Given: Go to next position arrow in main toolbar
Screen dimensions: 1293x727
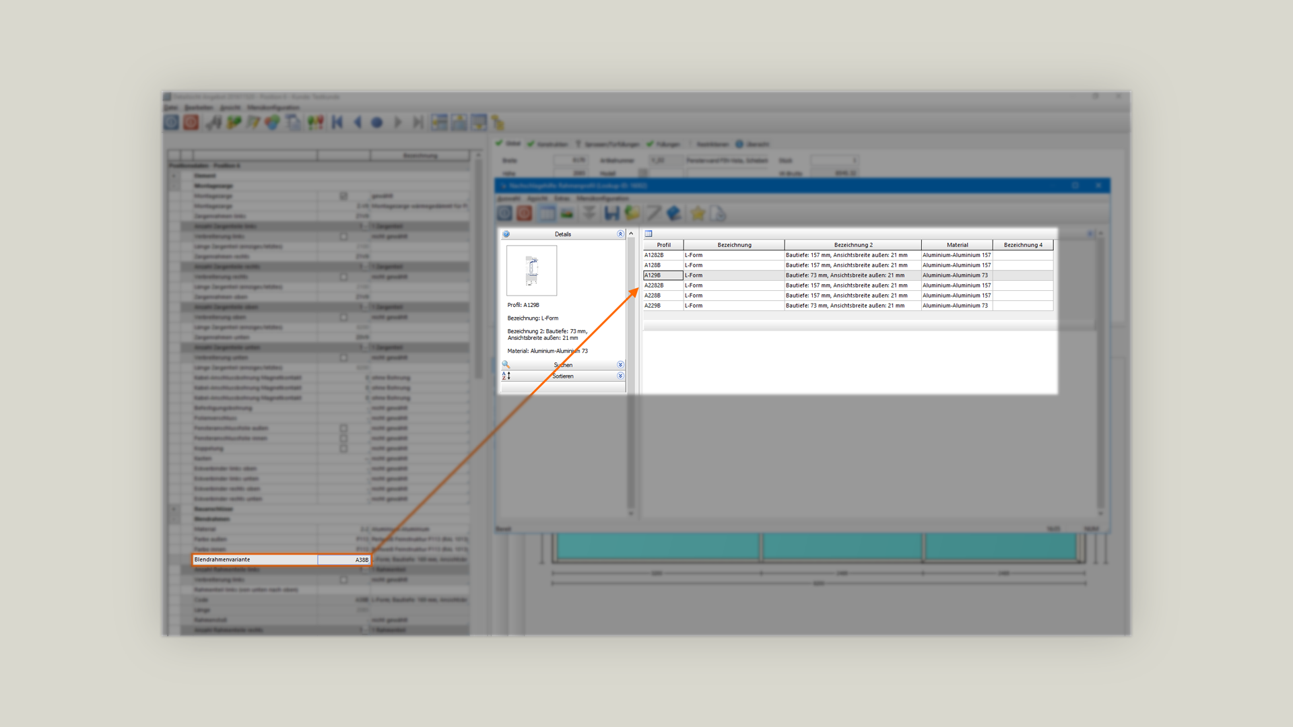Looking at the screenshot, I should pos(397,122).
